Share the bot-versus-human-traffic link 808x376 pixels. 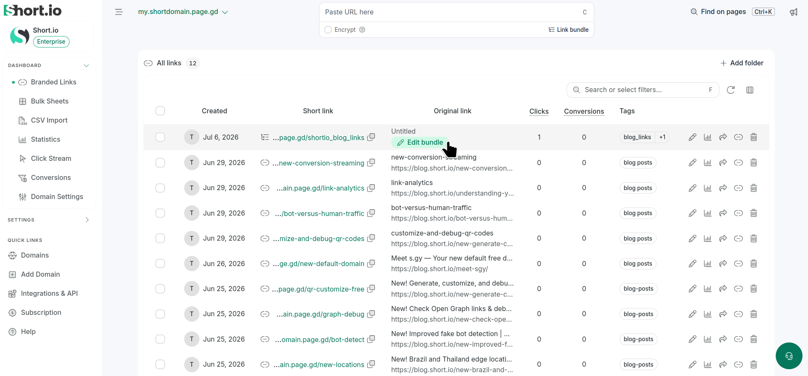pyautogui.click(x=723, y=213)
